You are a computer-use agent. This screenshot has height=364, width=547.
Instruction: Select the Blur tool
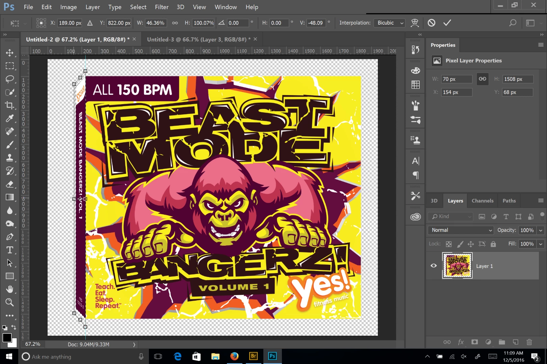[x=9, y=210]
